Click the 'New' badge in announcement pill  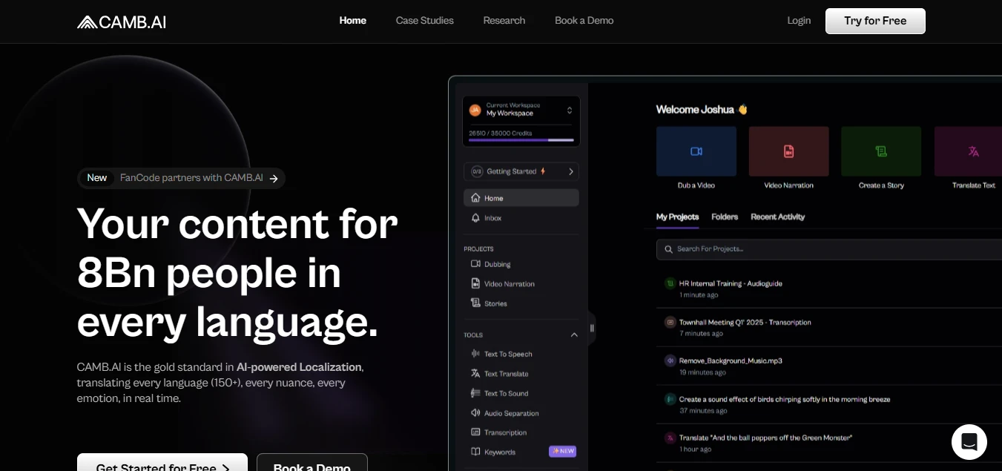[x=97, y=178]
